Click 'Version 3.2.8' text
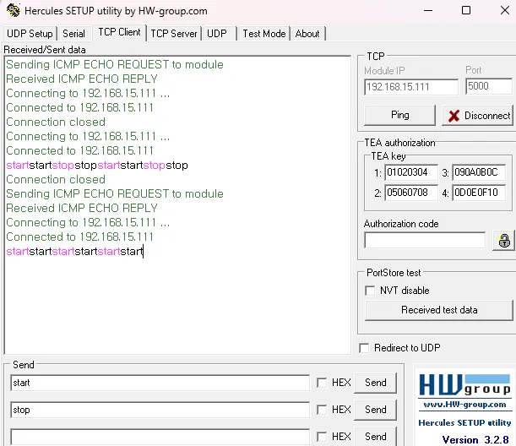The image size is (516, 446). click(475, 440)
